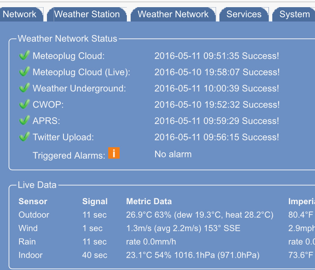Click the APRS status checkmark icon

coord(24,121)
